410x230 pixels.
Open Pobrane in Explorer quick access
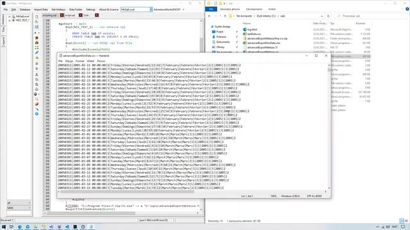click(x=221, y=37)
